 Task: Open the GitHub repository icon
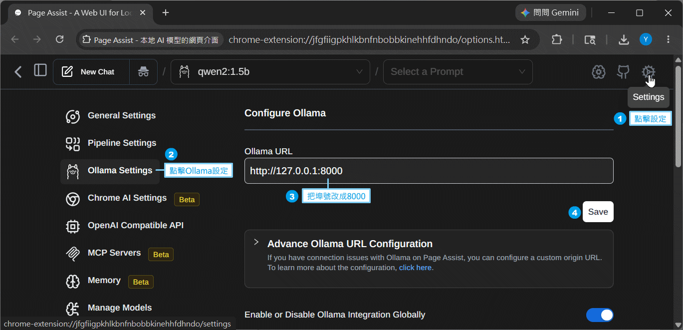coord(623,72)
